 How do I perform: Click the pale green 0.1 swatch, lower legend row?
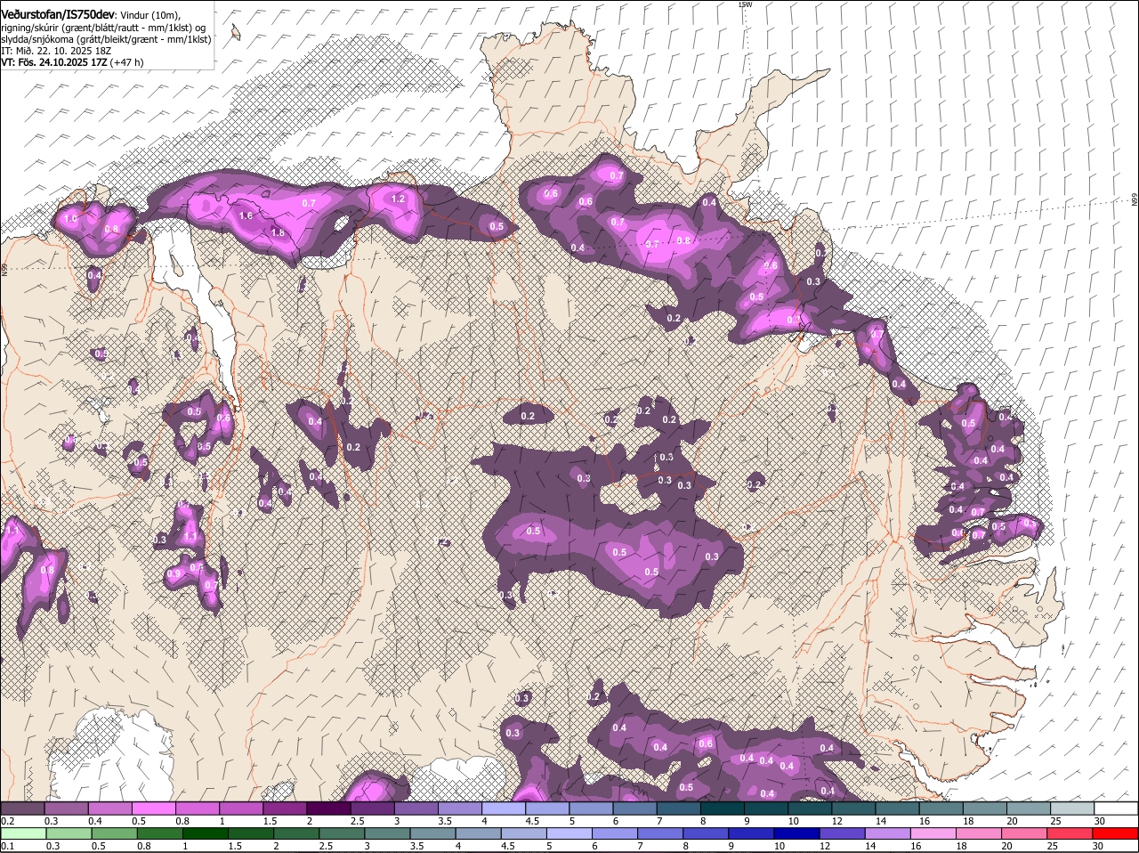pos(22,833)
